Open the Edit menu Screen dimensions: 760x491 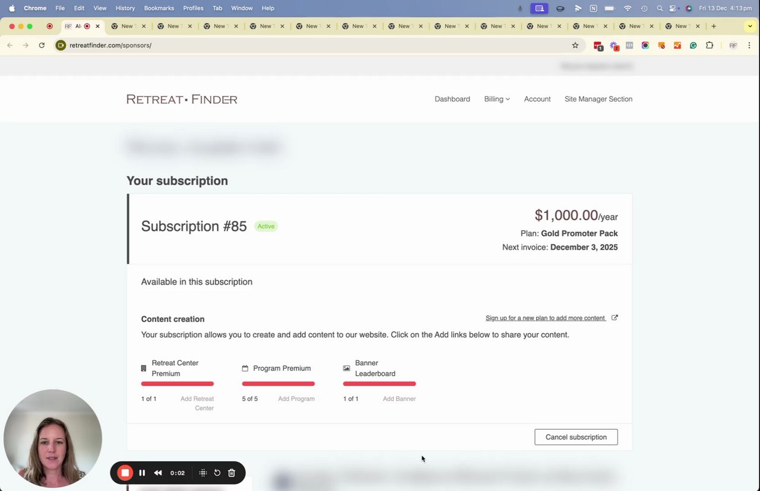(79, 8)
